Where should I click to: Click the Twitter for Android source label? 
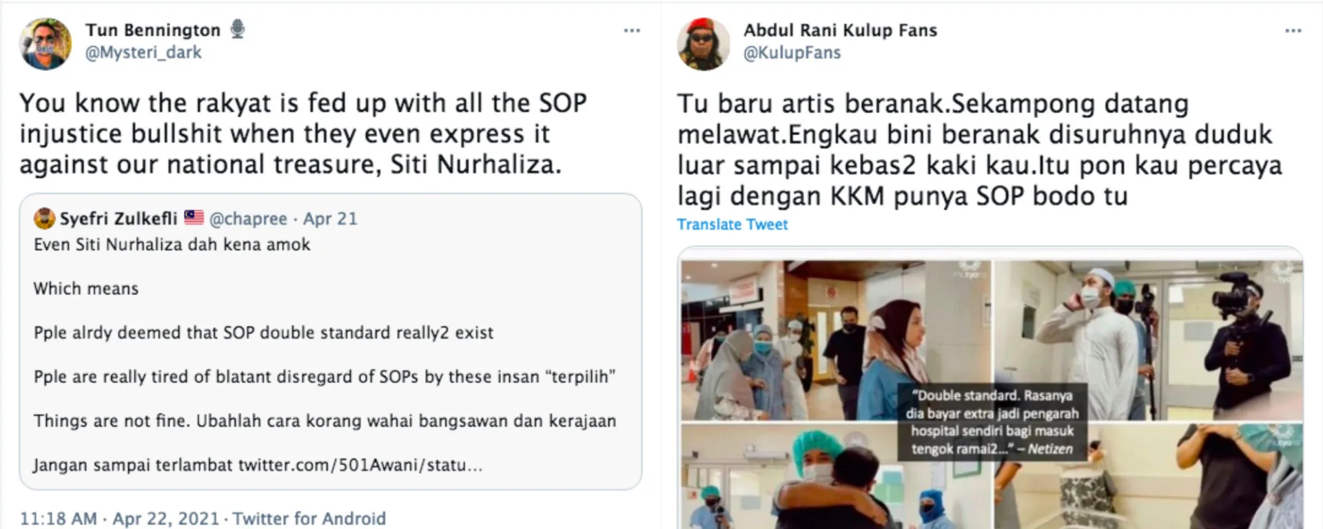[309, 518]
